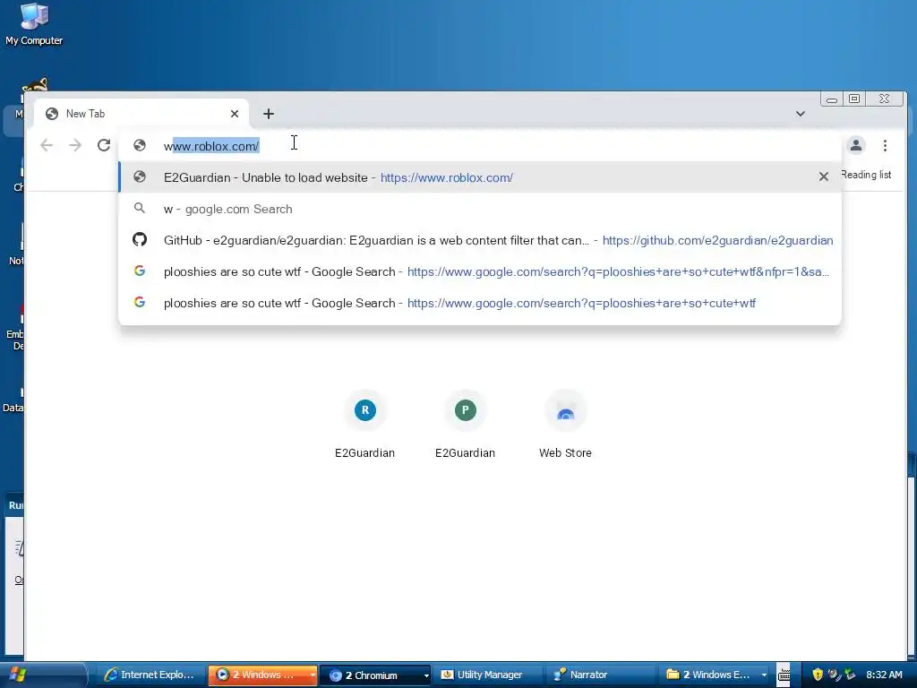Select the New Tab tab
The width and height of the screenshot is (917, 688).
tap(141, 114)
